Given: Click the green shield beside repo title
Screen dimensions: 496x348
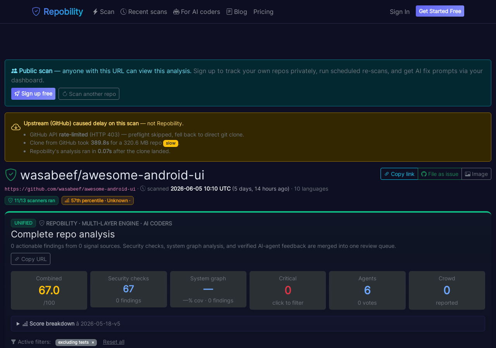Looking at the screenshot, I should (11, 175).
